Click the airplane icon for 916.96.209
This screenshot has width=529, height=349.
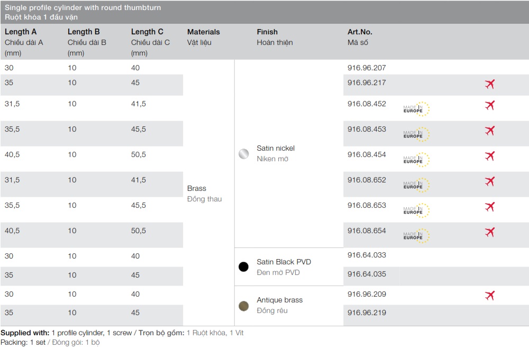489,296
